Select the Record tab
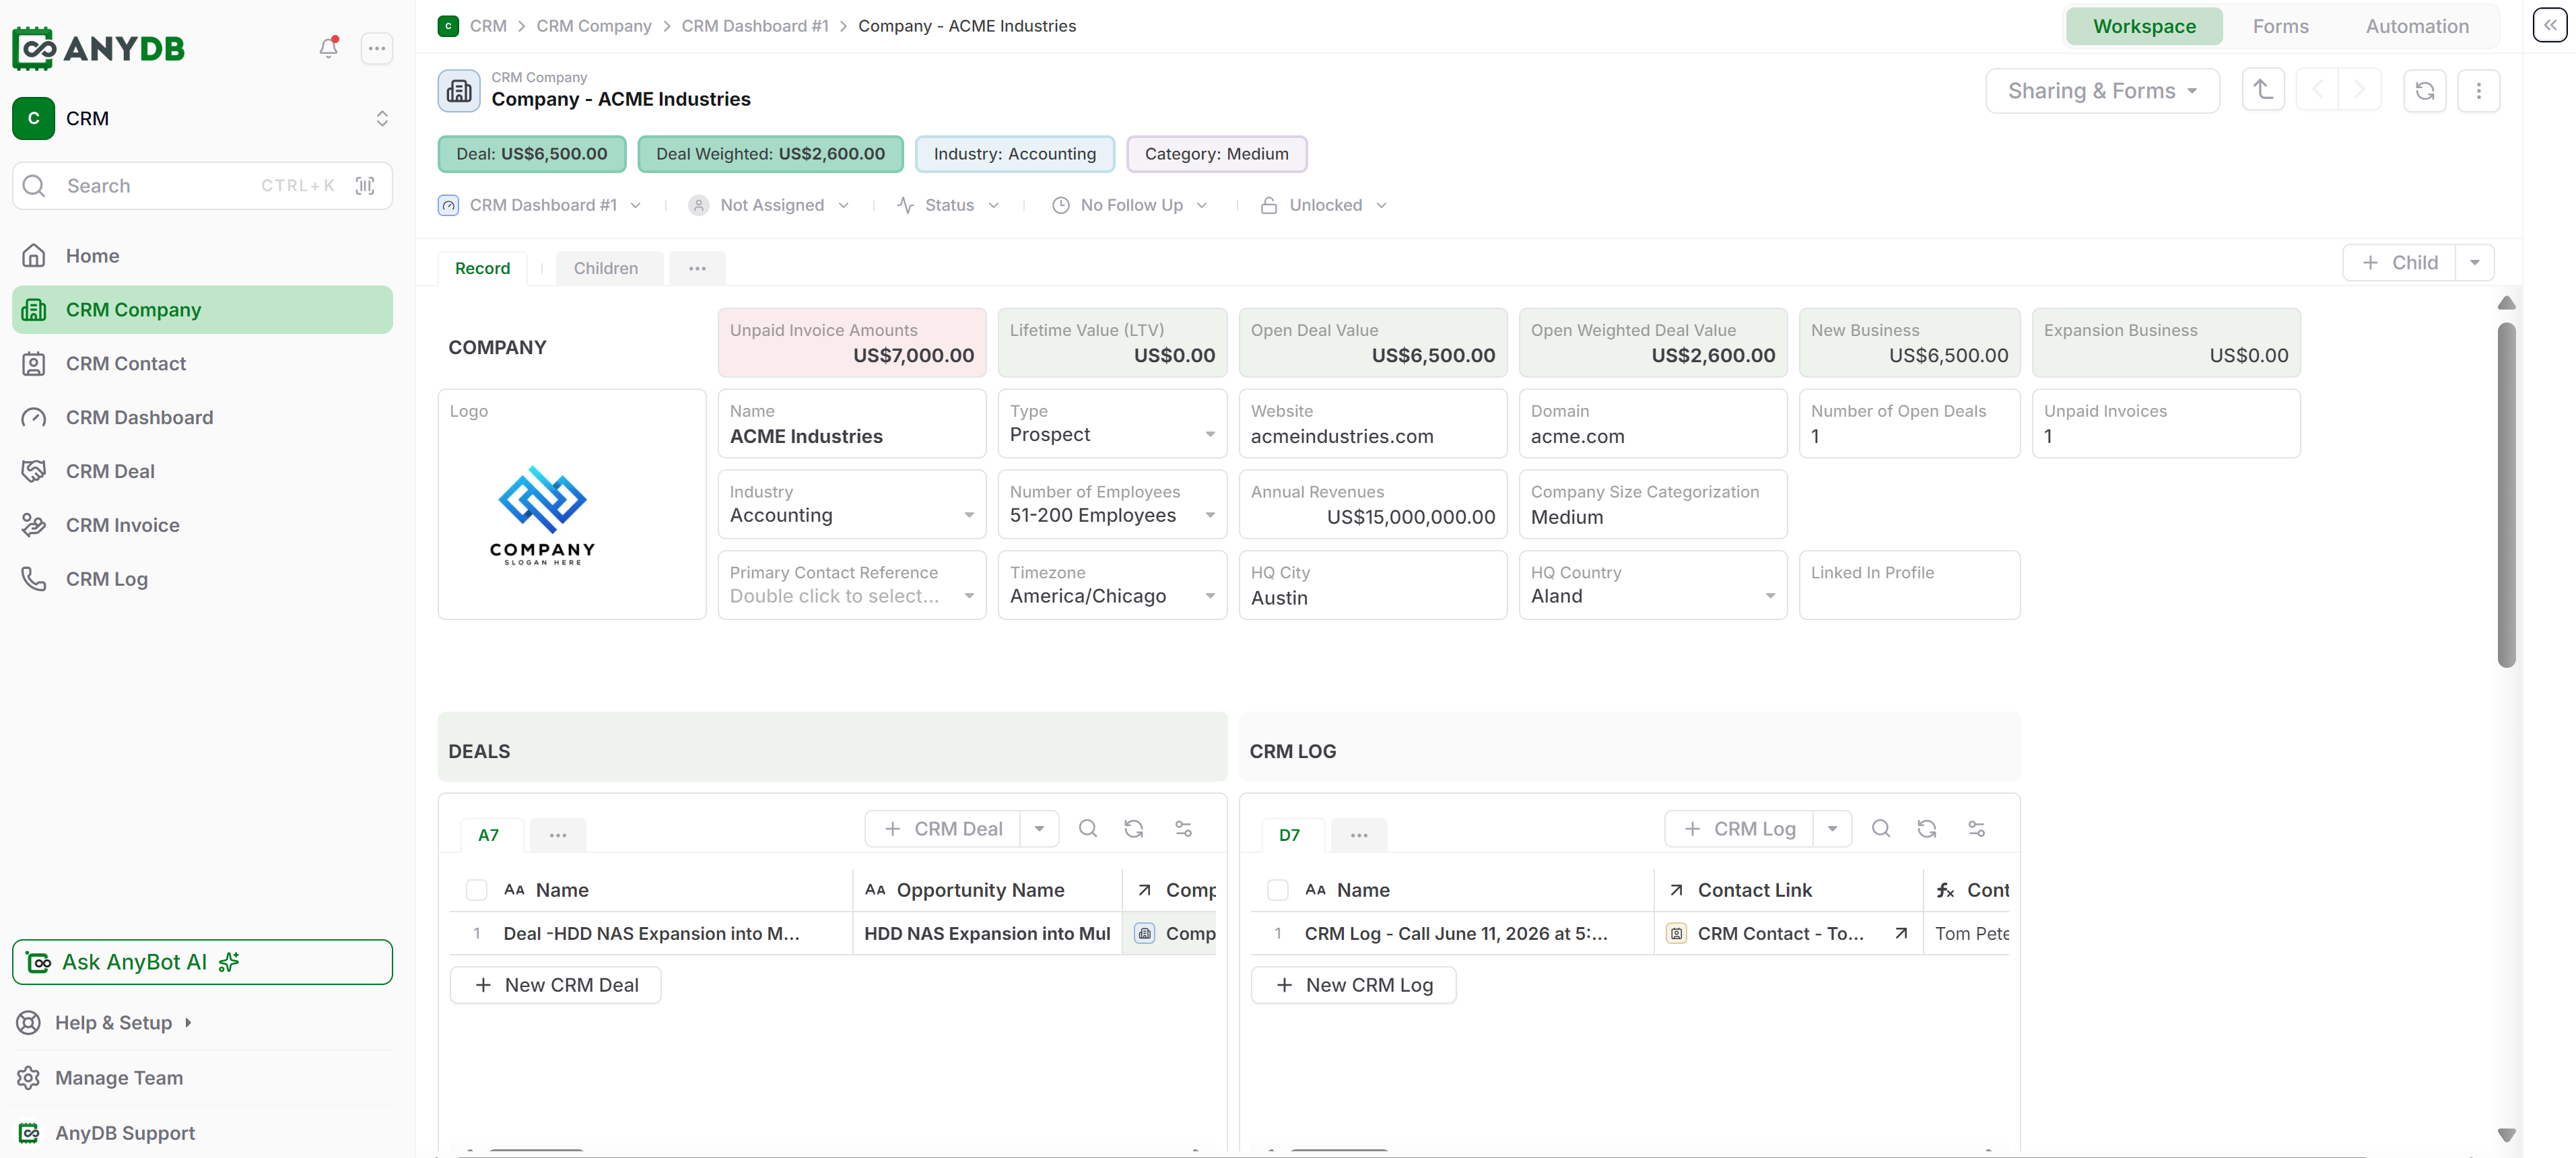The width and height of the screenshot is (2576, 1158). coord(482,268)
